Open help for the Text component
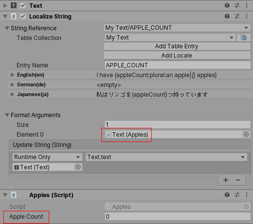 [227, 5]
